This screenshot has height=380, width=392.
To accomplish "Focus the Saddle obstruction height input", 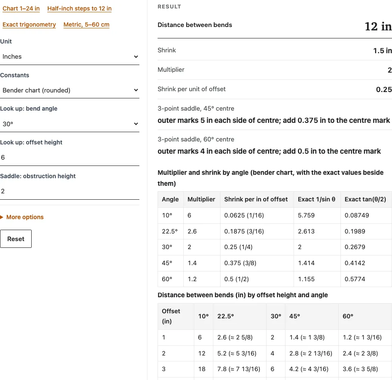I will [70, 191].
